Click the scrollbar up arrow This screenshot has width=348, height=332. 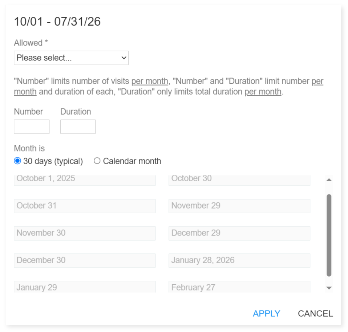point(328,179)
